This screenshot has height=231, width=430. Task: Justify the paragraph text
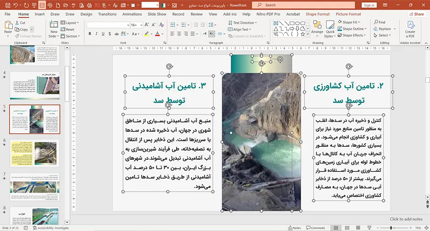193,34
